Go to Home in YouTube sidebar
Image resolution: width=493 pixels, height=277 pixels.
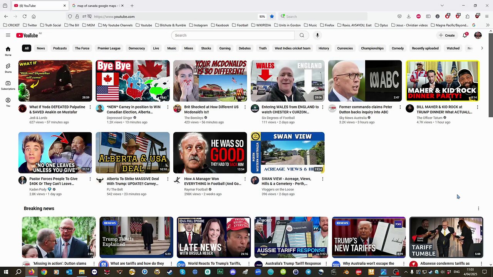point(8,51)
